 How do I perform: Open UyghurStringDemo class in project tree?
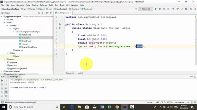(29, 47)
